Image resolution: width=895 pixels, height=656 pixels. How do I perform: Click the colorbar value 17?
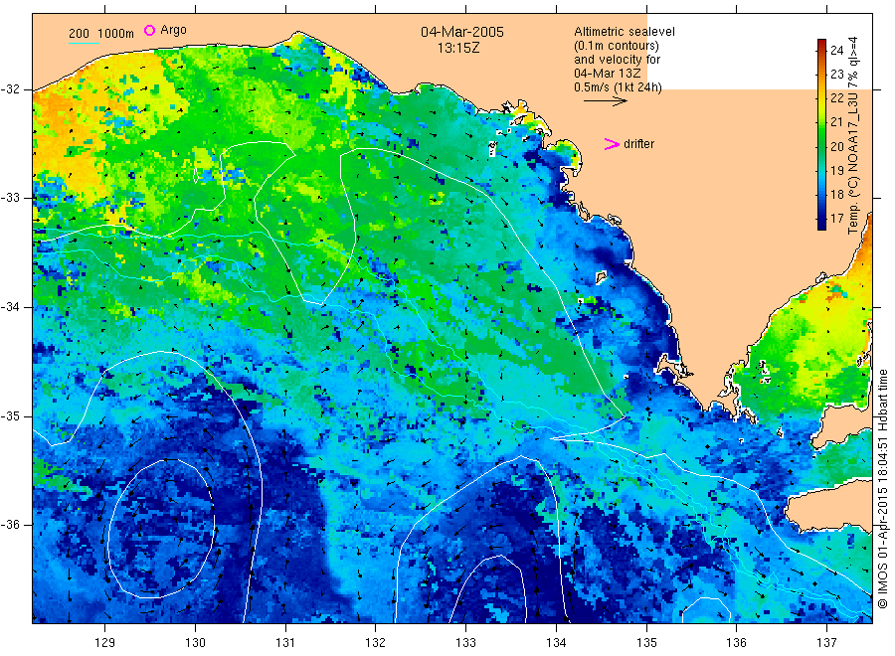click(x=836, y=219)
